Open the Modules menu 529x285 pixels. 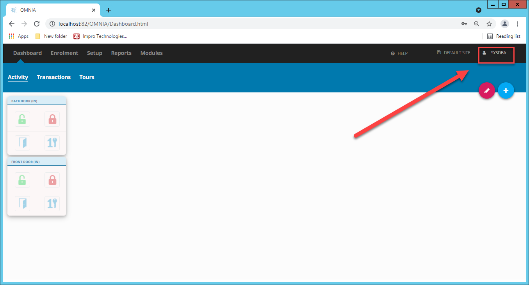pyautogui.click(x=151, y=53)
